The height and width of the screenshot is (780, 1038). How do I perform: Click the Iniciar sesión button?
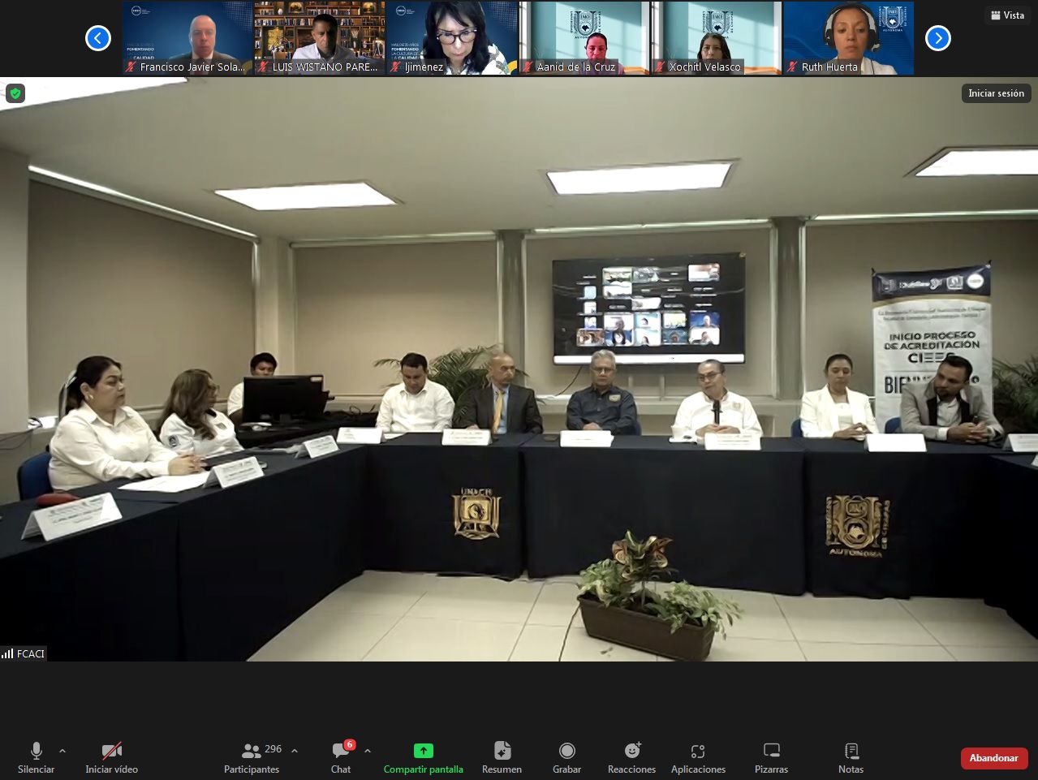point(996,93)
